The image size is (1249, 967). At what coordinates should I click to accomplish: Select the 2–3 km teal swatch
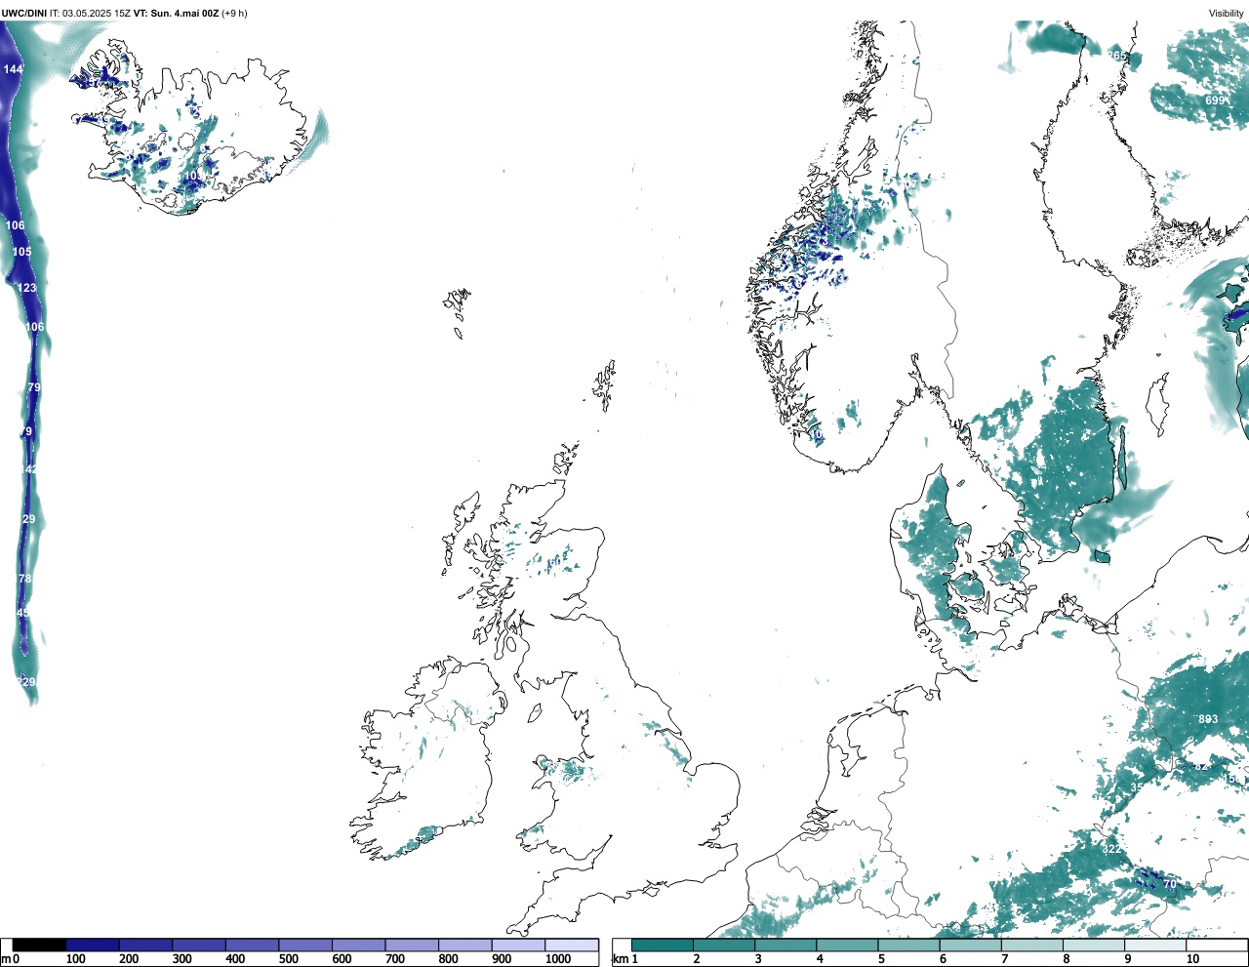click(724, 946)
